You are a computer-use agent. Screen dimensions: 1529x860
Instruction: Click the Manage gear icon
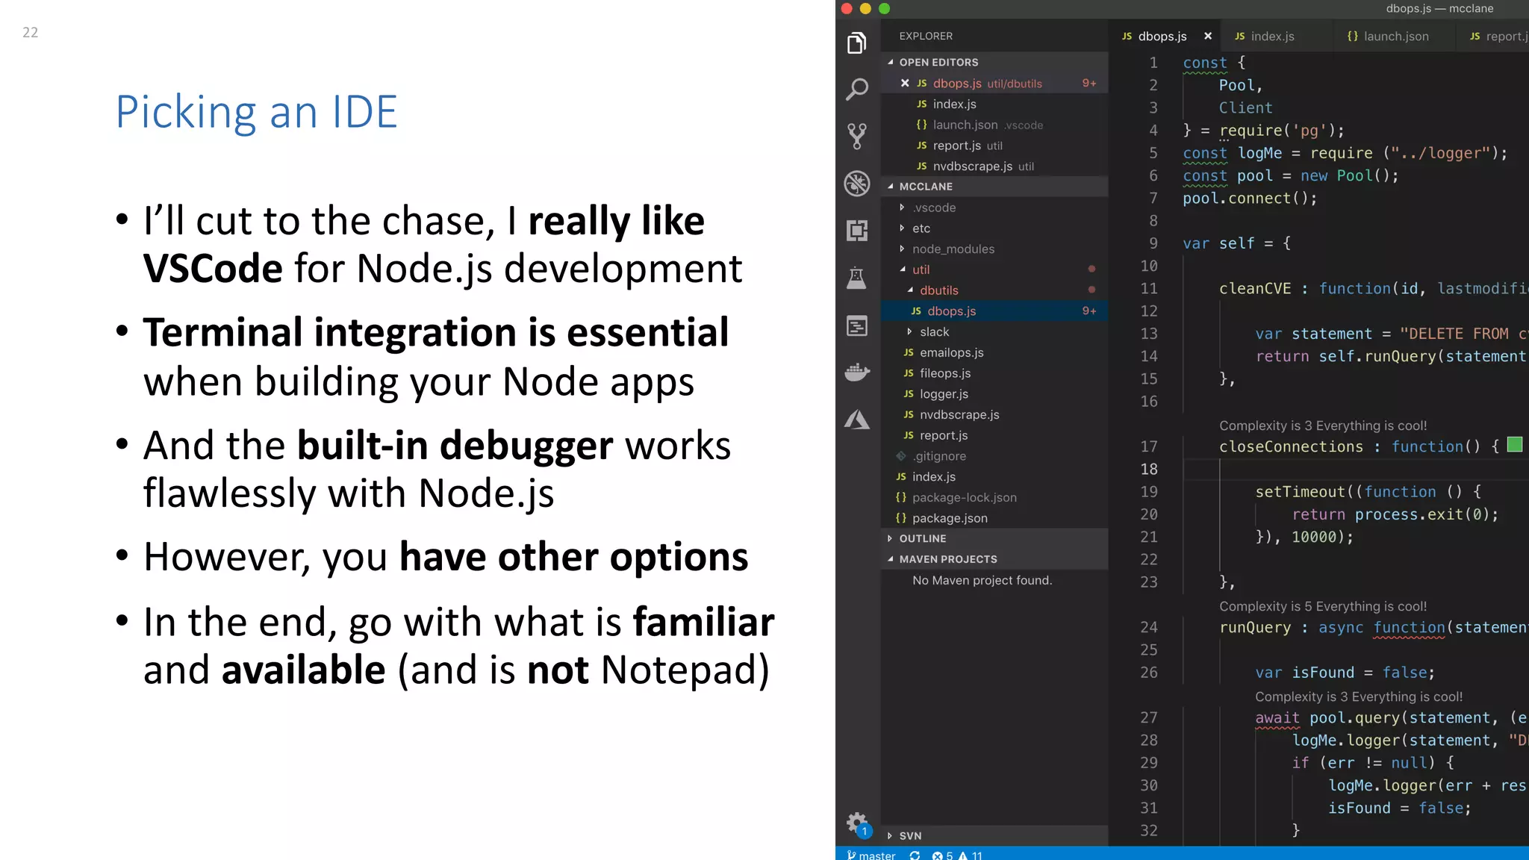pos(857,823)
